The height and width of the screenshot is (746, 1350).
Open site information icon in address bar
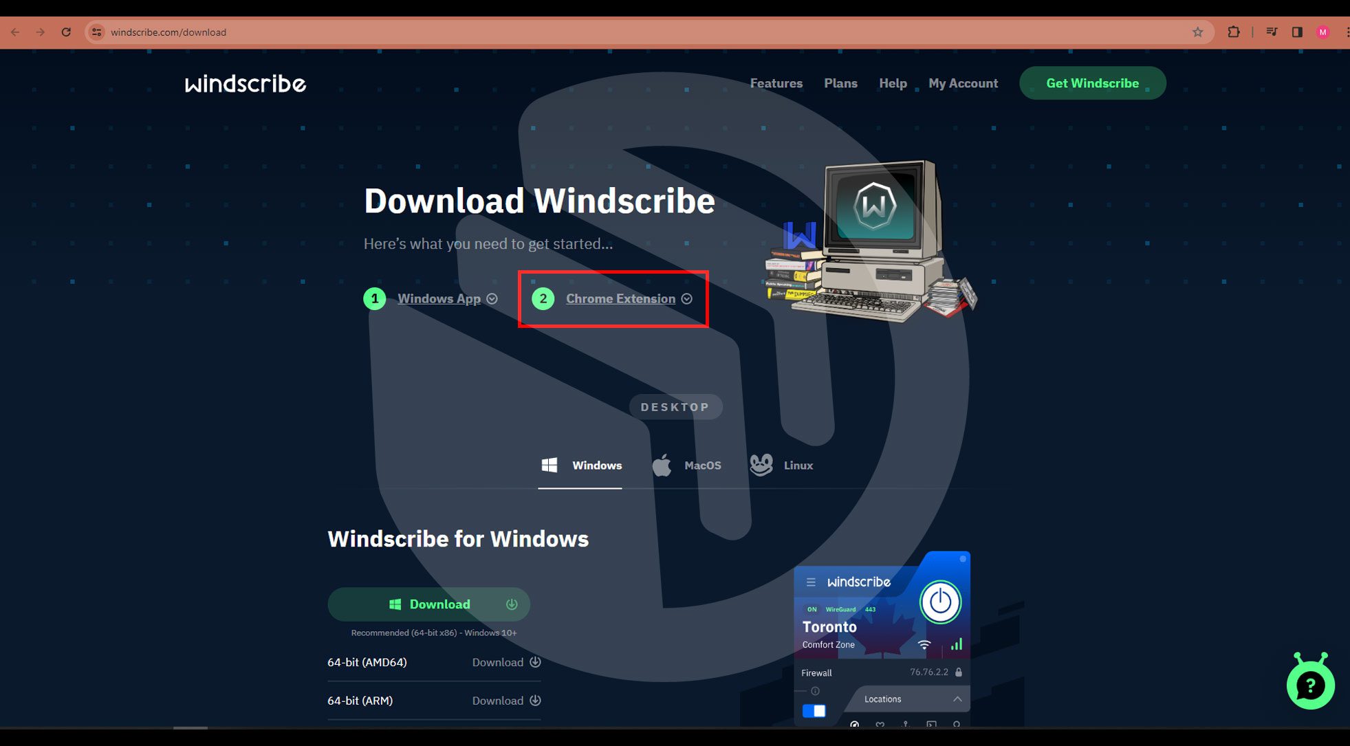(97, 32)
